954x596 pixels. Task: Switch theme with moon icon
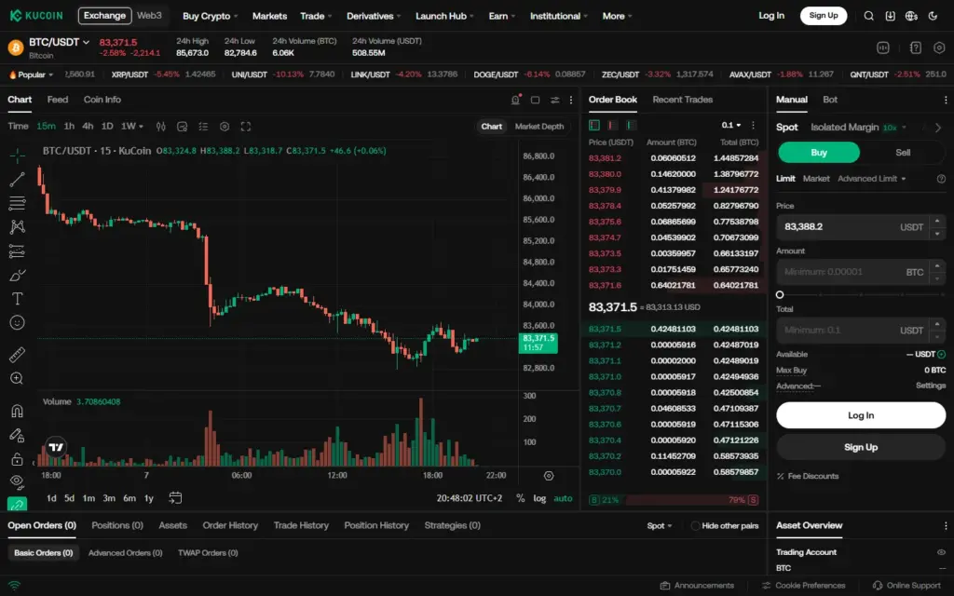[x=933, y=16]
